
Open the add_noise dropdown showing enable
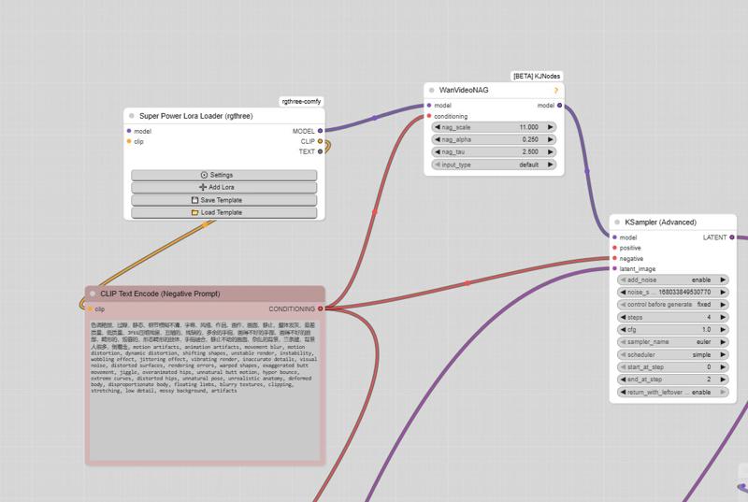[673, 280]
